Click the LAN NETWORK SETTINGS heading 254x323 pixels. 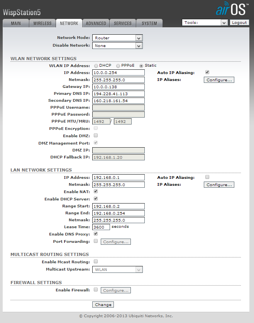coord(41,170)
